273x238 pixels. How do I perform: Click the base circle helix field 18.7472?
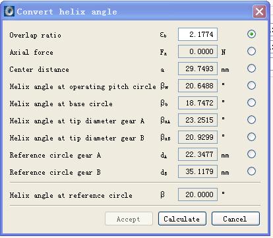(x=198, y=103)
